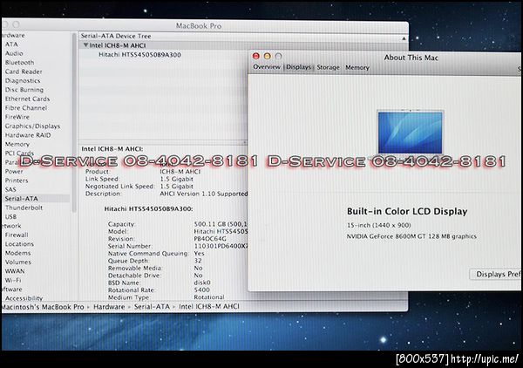The width and height of the screenshot is (523, 368).
Task: Click the Rotational Rate value 5400
Action: pyautogui.click(x=202, y=290)
